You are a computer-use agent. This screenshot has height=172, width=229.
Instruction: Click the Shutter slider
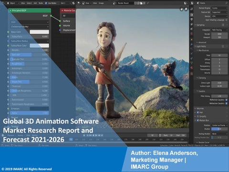pyautogui.click(x=219, y=129)
